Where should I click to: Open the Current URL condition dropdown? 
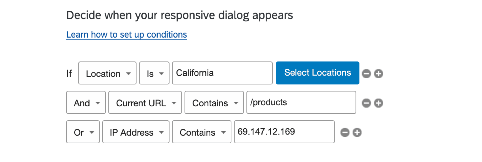click(145, 103)
